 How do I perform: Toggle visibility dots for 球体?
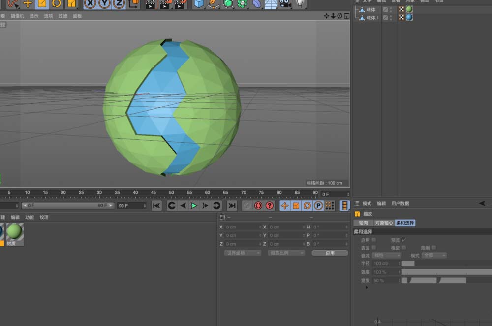(391, 10)
